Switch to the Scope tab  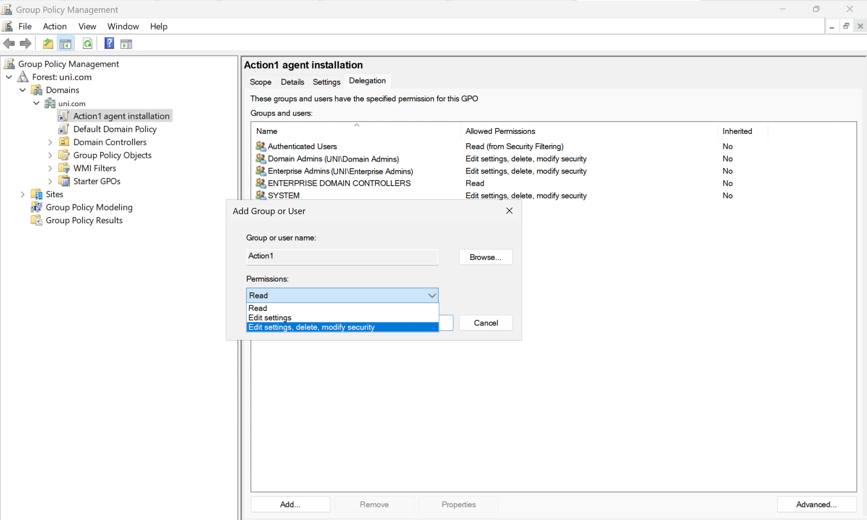tap(260, 82)
